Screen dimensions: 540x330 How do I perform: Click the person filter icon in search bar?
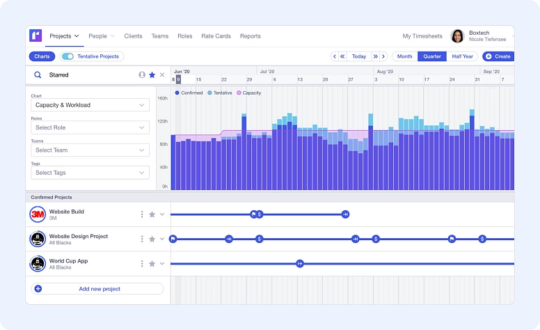[x=142, y=74]
